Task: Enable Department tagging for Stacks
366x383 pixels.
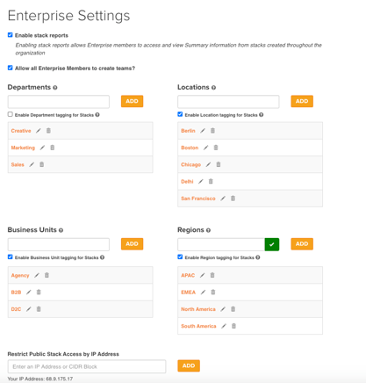Action: [x=11, y=114]
